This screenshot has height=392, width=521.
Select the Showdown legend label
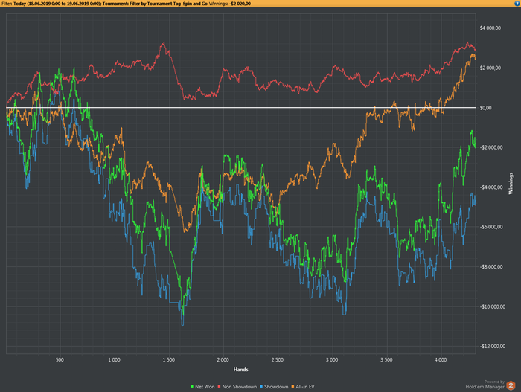[276, 387]
